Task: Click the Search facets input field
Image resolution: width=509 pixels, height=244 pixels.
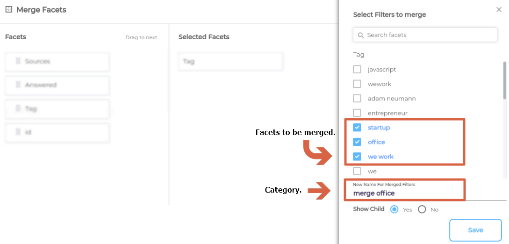Action: (430, 35)
